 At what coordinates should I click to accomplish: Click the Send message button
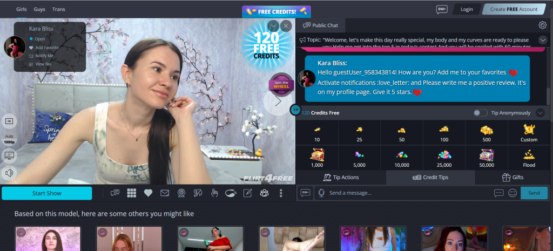click(x=534, y=193)
